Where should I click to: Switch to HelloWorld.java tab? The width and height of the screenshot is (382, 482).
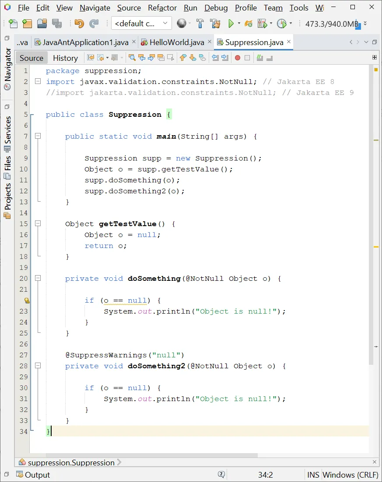click(x=176, y=42)
